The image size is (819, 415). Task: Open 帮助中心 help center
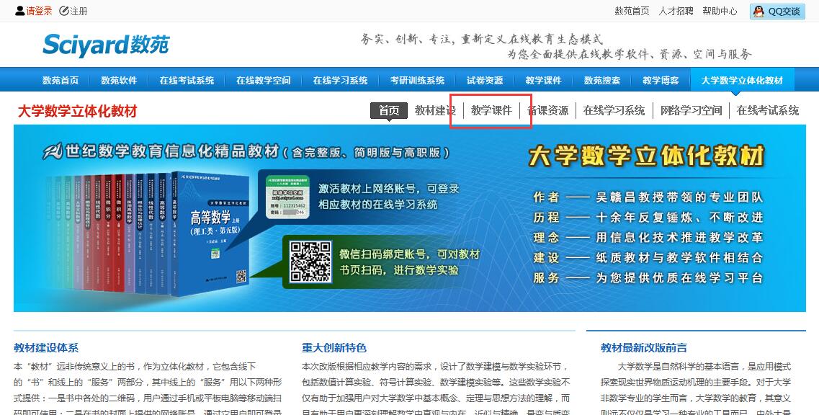coord(720,11)
